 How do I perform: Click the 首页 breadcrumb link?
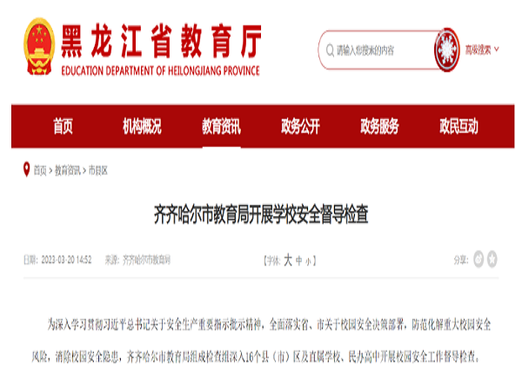point(40,170)
